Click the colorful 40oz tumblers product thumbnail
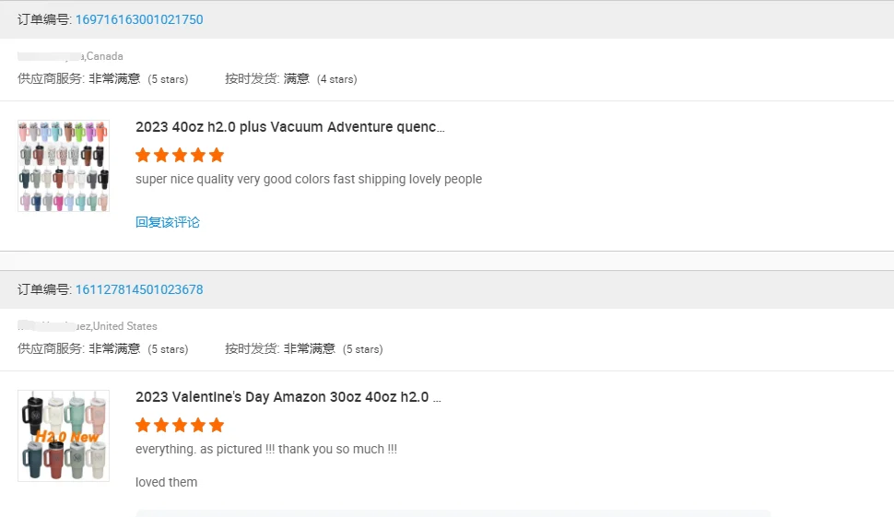The height and width of the screenshot is (517, 894). [x=64, y=166]
